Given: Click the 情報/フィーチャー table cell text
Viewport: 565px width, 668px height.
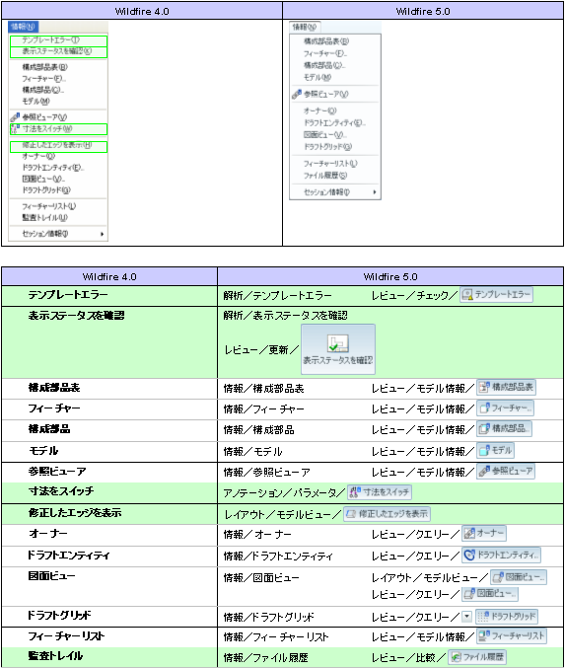Looking at the screenshot, I should (264, 408).
